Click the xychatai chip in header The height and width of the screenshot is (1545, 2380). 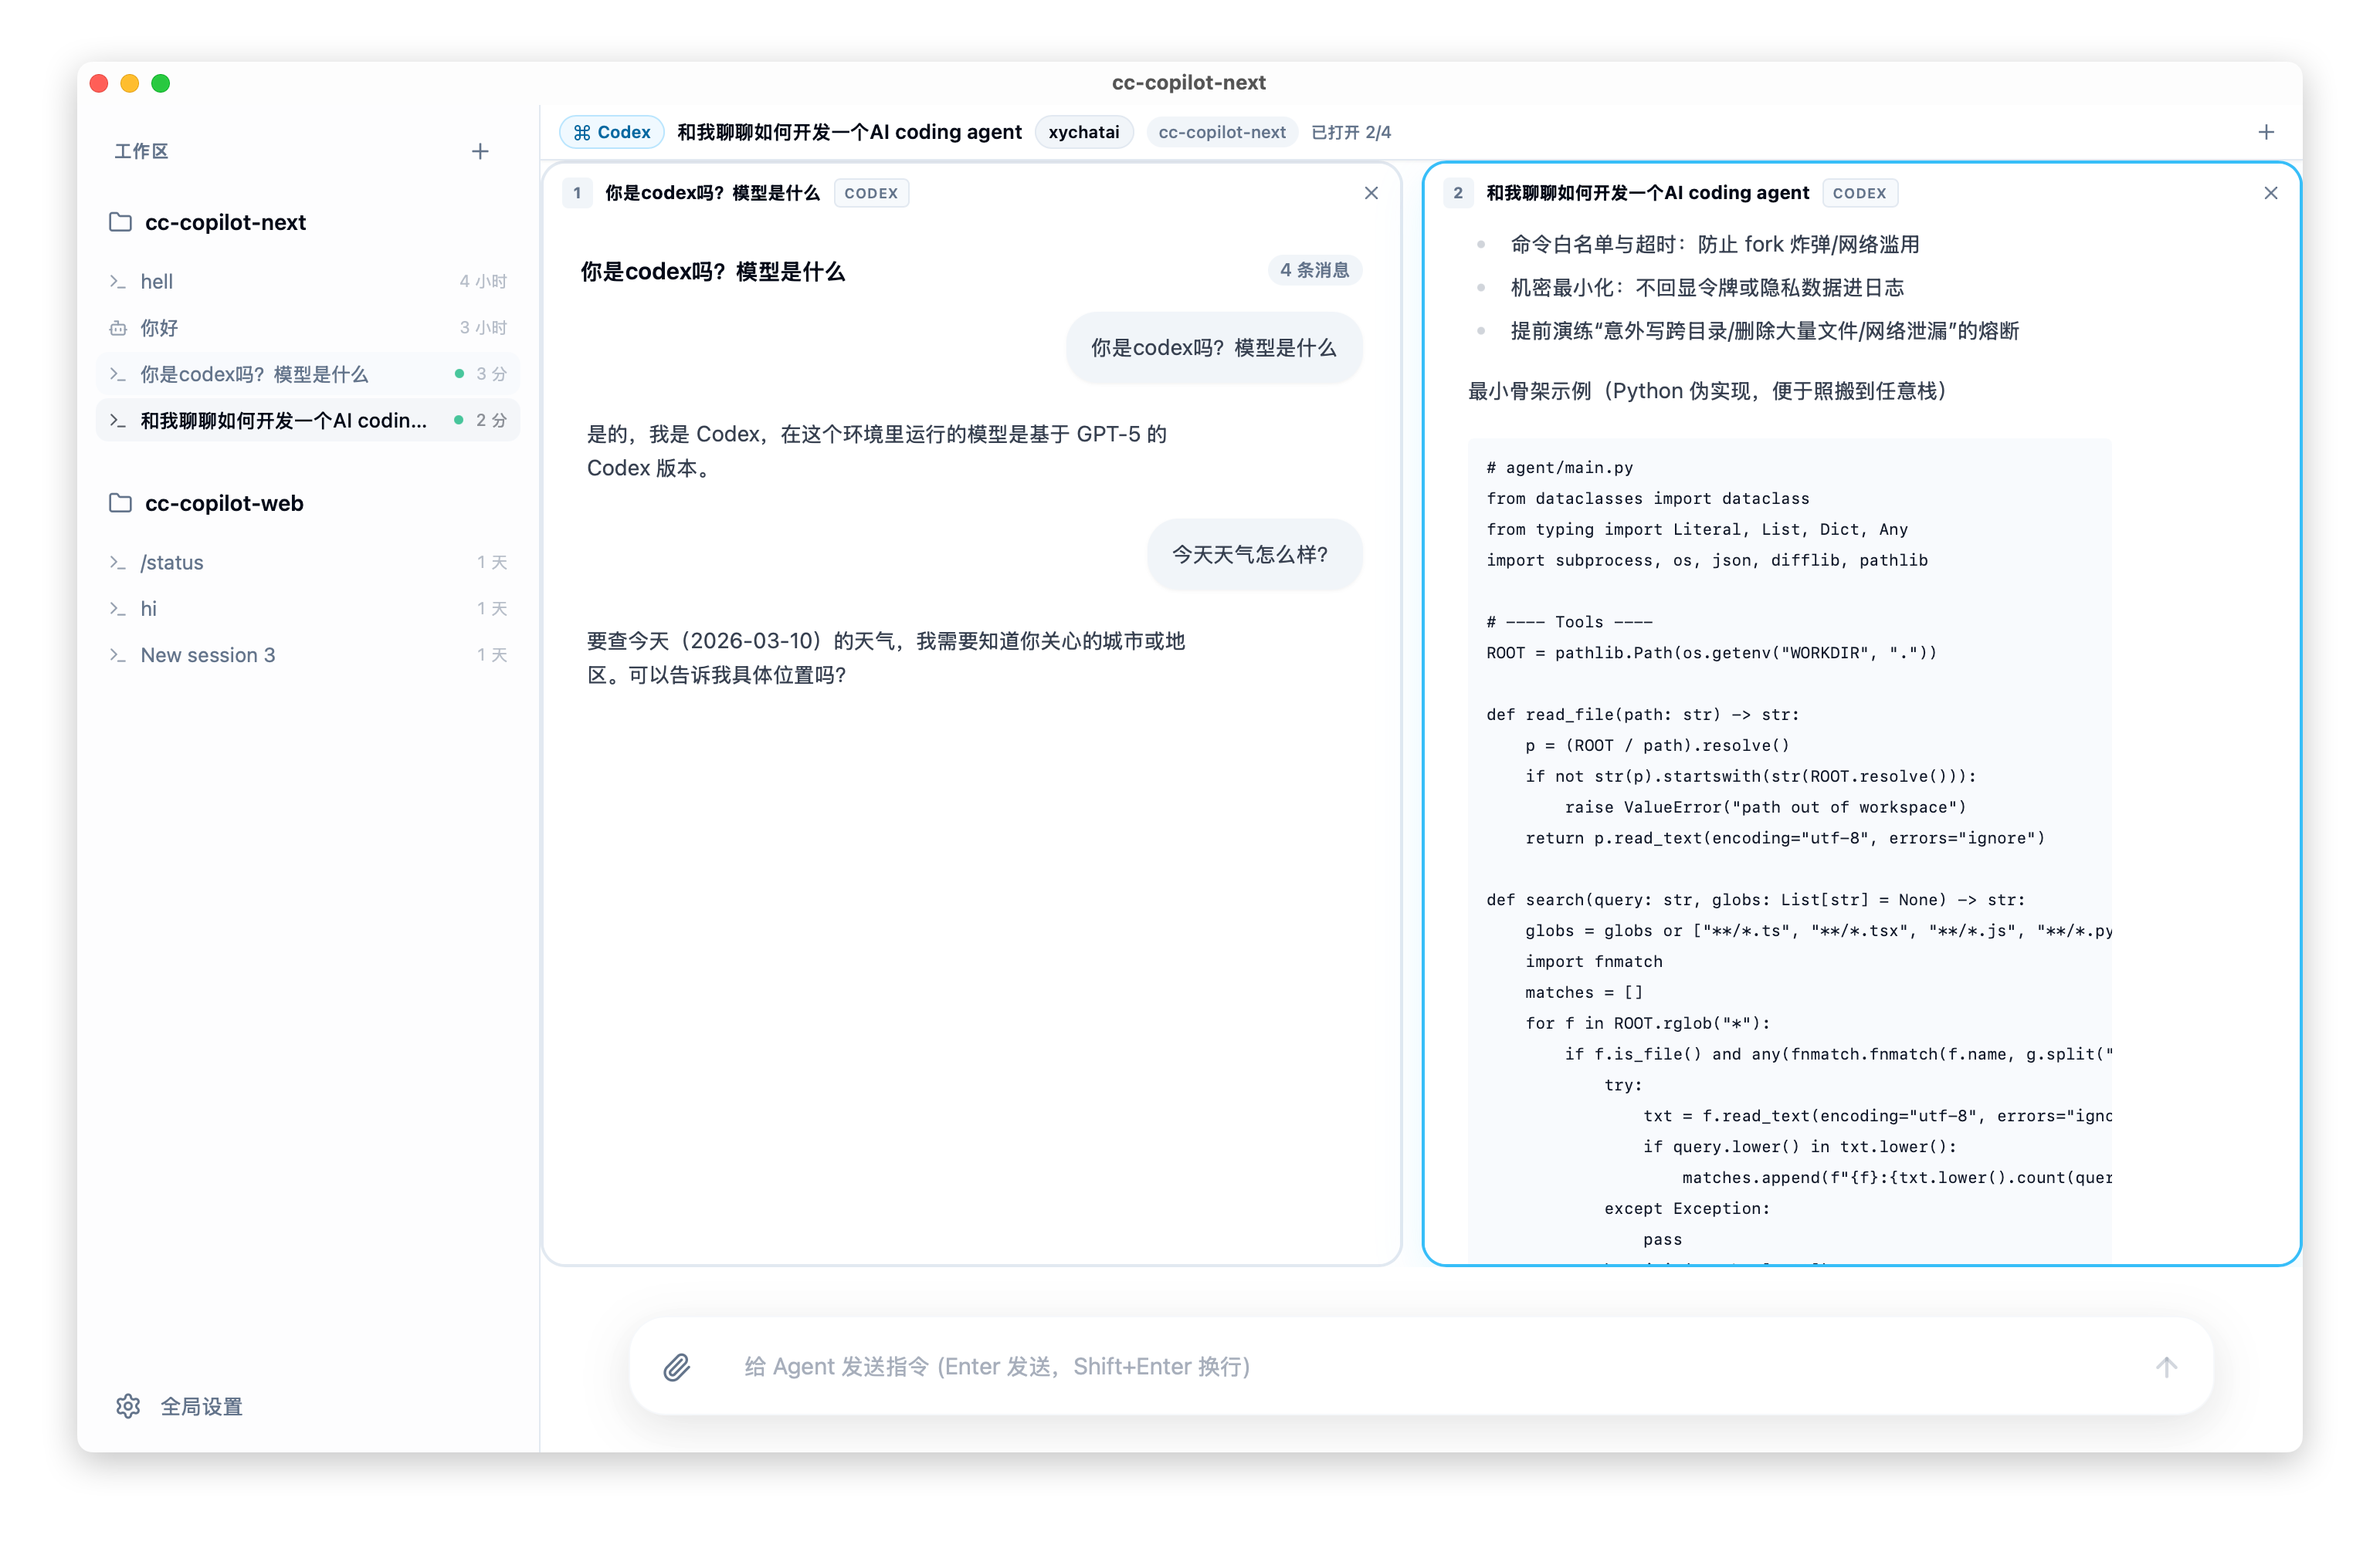click(1083, 132)
